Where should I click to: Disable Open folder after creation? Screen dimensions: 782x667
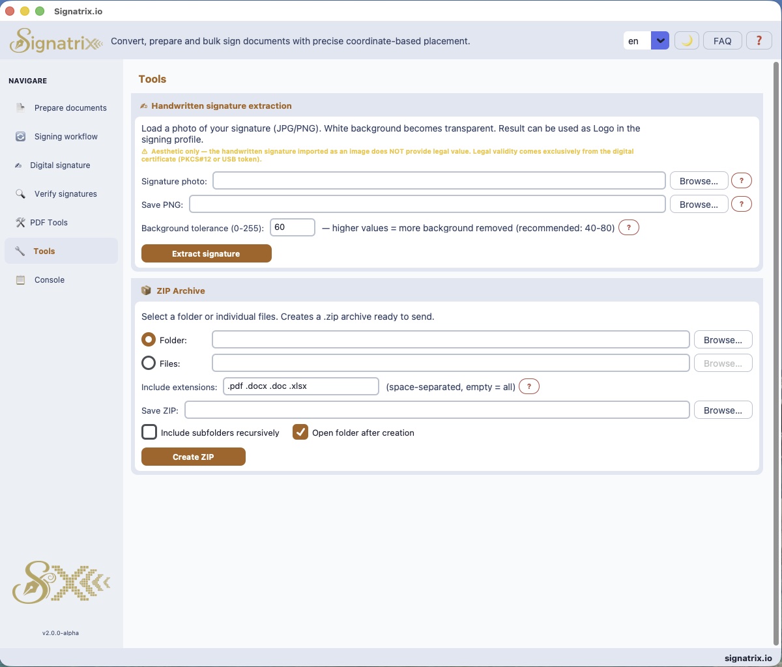point(300,432)
